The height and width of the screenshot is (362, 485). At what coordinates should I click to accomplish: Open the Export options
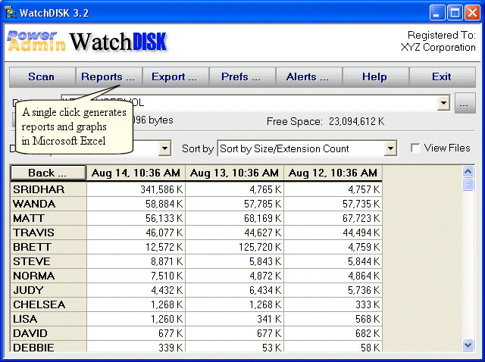[175, 77]
